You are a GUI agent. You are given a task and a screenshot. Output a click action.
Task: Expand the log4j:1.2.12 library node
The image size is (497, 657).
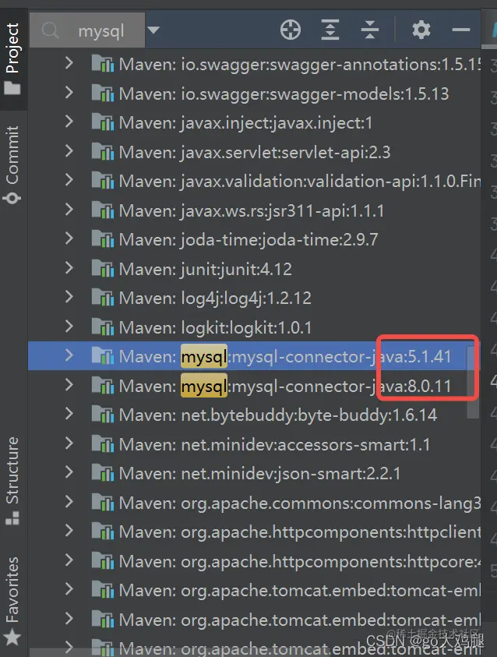pyautogui.click(x=69, y=298)
